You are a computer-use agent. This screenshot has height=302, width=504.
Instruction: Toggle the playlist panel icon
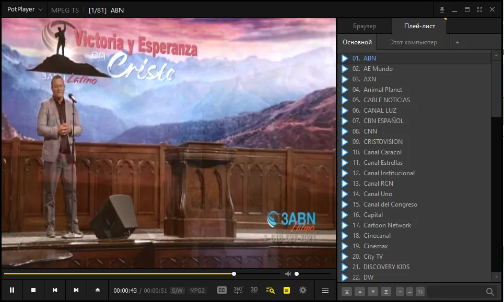(x=287, y=290)
